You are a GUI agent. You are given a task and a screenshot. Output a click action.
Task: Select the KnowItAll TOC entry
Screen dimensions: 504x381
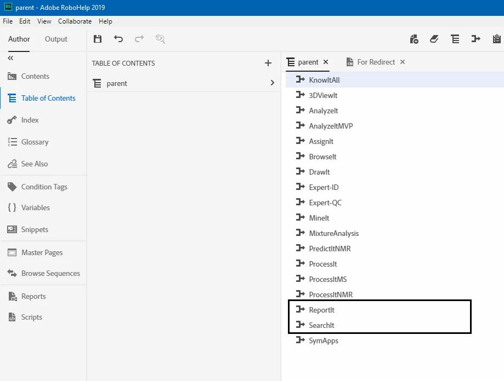click(395, 80)
